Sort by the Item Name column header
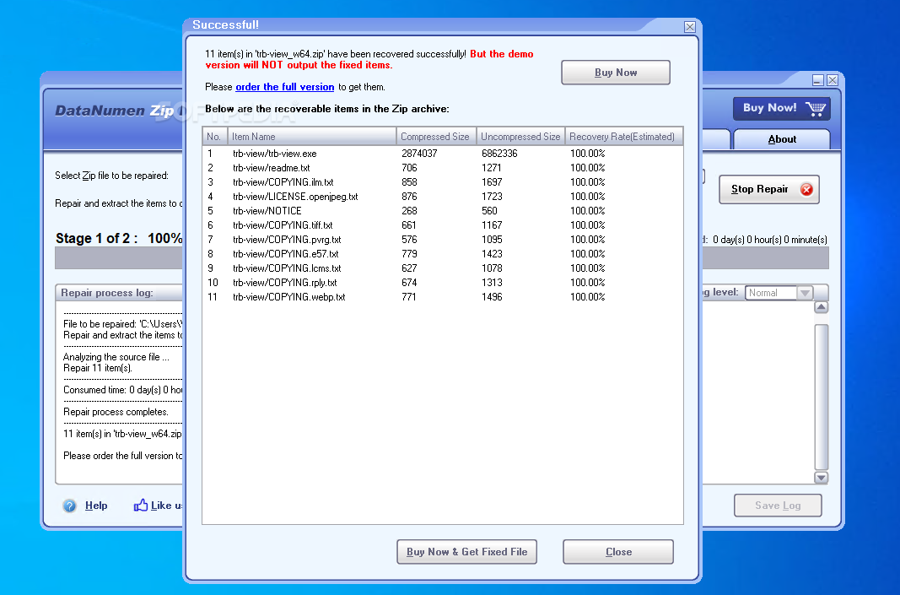The width and height of the screenshot is (900, 595). (x=312, y=137)
